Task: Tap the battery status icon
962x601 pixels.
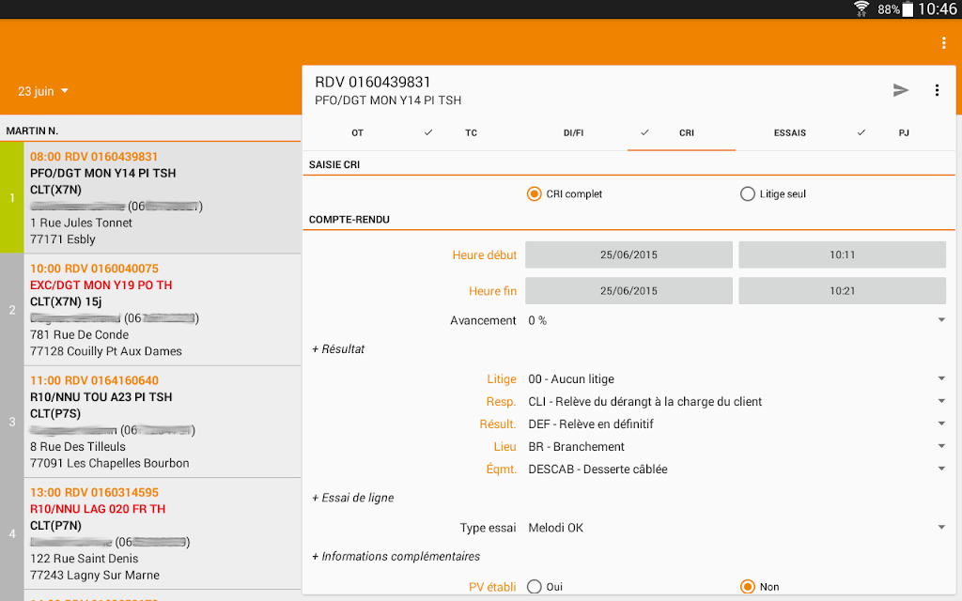Action: [x=908, y=8]
